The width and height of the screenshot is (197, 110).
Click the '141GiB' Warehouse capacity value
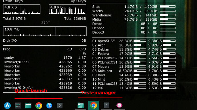point(151,15)
